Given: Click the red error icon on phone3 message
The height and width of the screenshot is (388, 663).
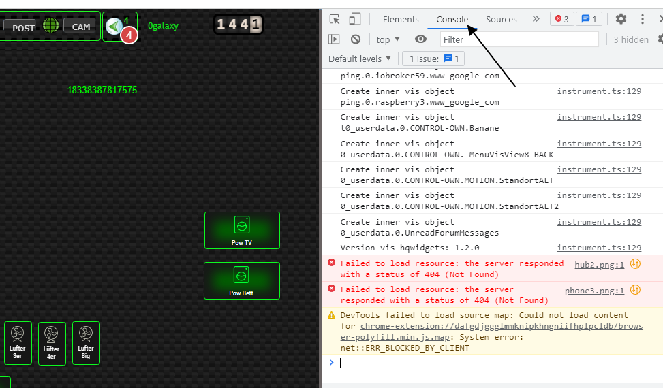Looking at the screenshot, I should pos(331,289).
